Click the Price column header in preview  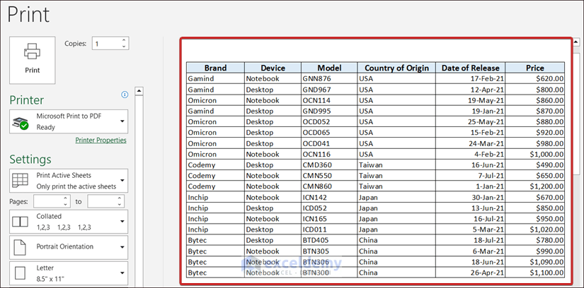point(535,68)
